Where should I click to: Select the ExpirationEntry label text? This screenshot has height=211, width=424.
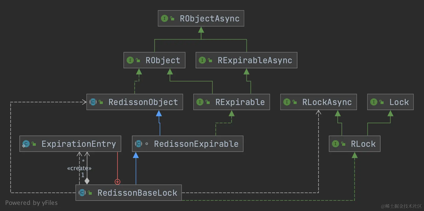[x=79, y=144]
